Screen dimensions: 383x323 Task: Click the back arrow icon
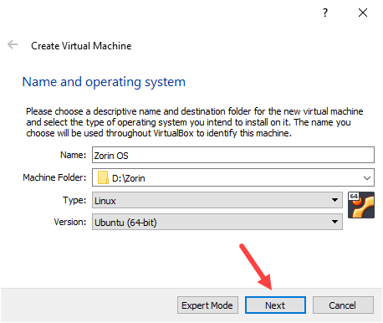[13, 44]
